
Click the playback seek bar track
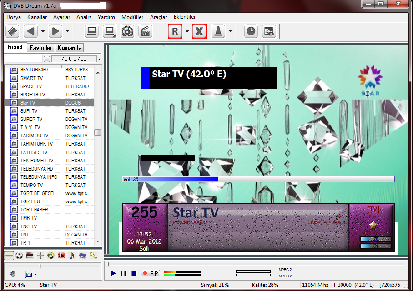[256, 264]
